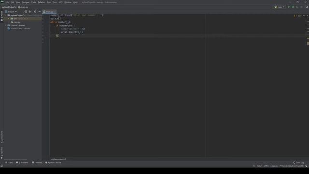This screenshot has height=174, width=309.
Task: Open the Help menu
Action: 75,2
